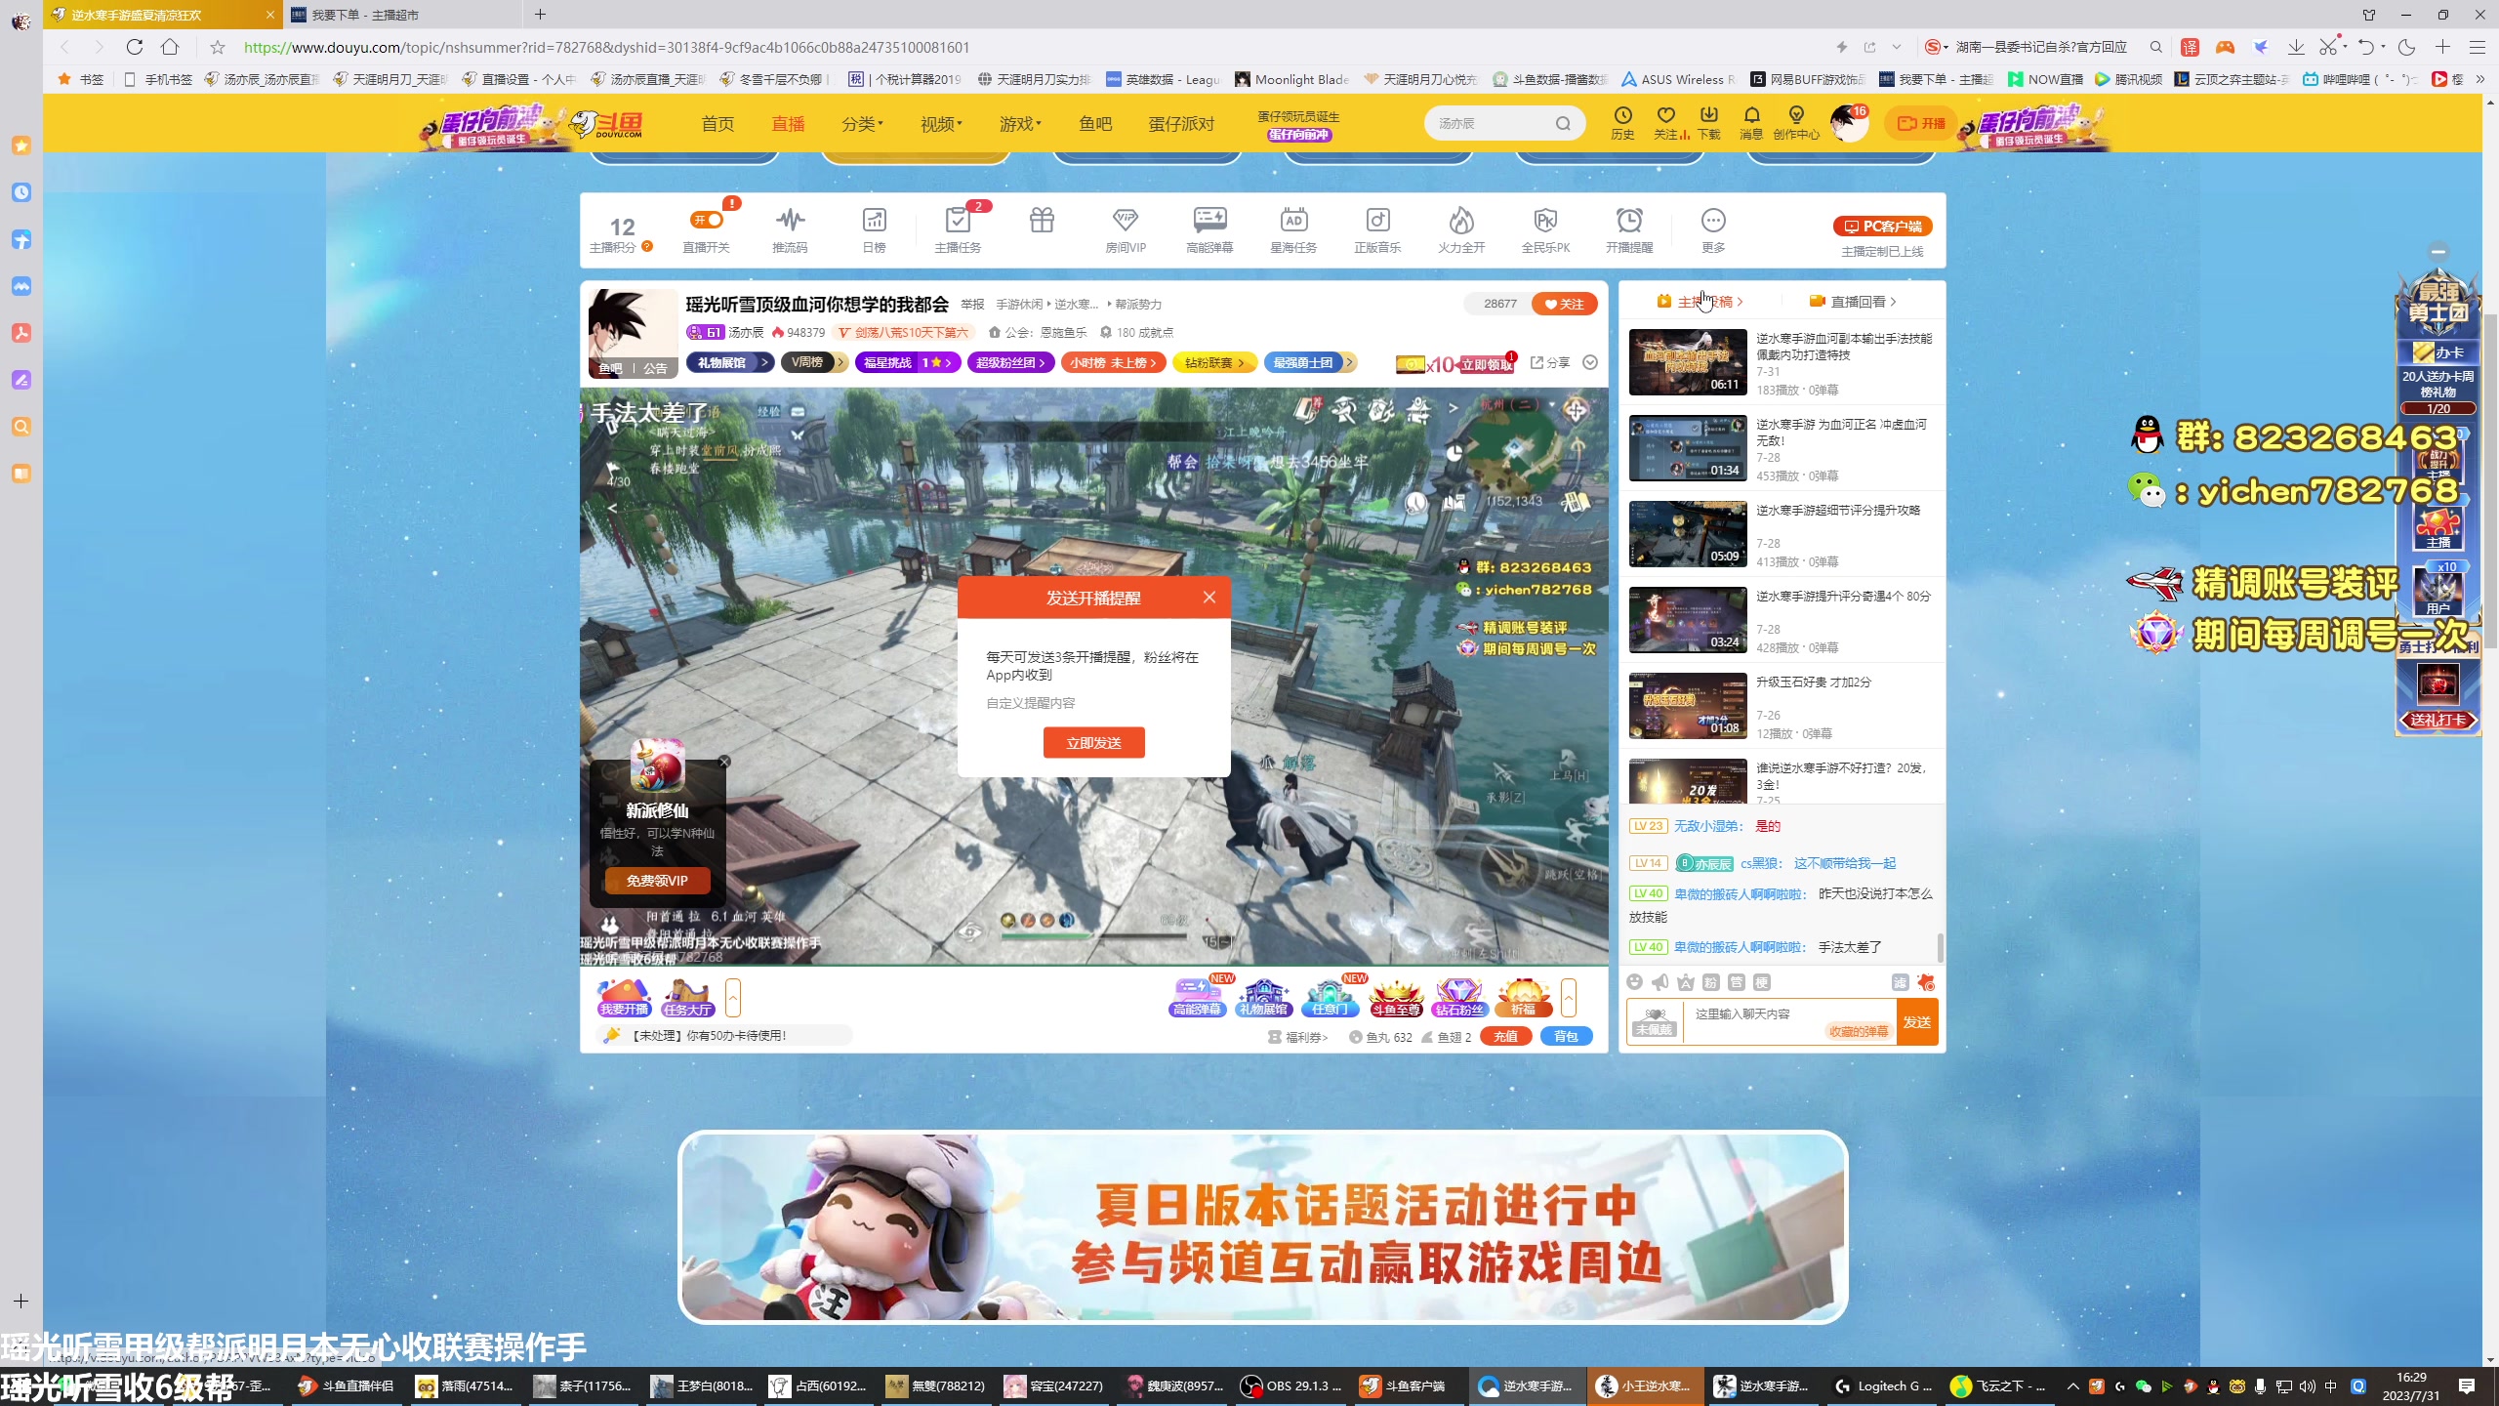The image size is (2499, 1406).
Task: Open the 蛋仔派对 nav item
Action: pos(1181,124)
